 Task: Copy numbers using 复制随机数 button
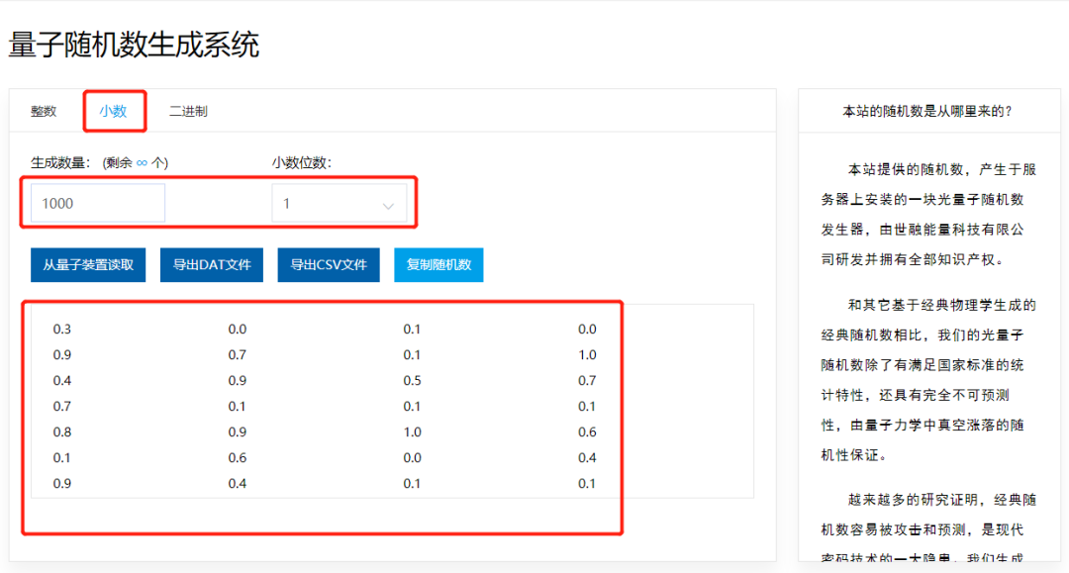coord(438,265)
